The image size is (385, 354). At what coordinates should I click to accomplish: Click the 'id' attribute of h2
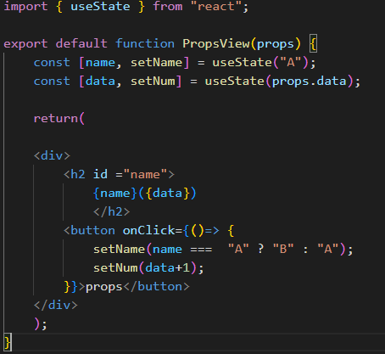100,174
